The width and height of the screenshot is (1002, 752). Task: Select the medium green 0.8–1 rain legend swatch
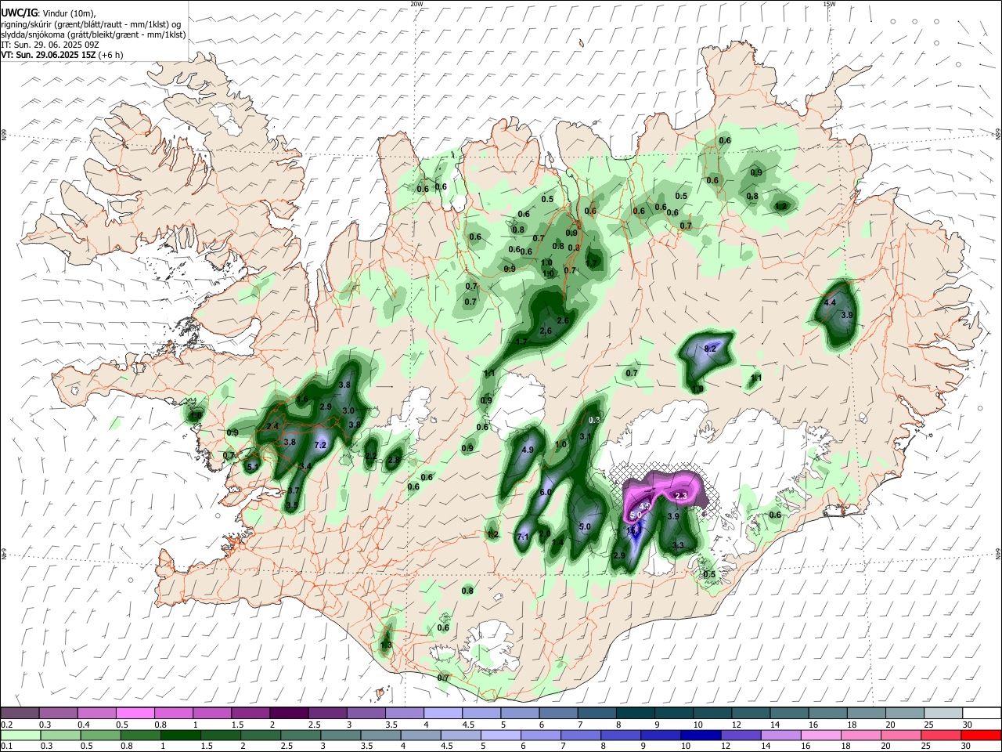(x=141, y=735)
